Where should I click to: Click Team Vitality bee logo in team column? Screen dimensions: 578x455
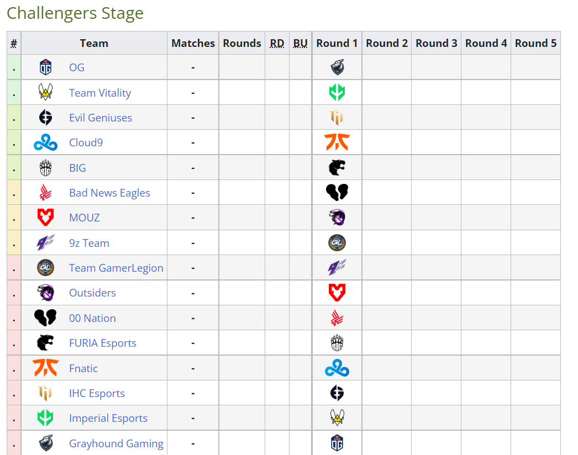(x=45, y=92)
